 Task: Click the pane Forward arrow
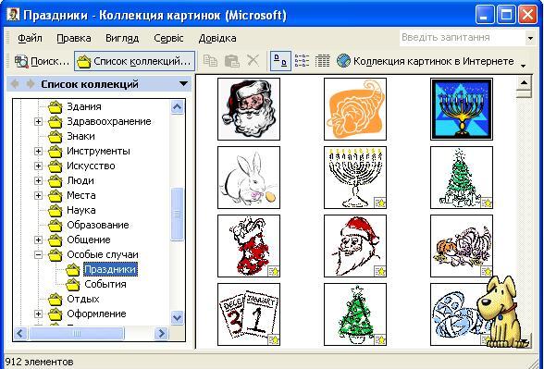coord(31,84)
